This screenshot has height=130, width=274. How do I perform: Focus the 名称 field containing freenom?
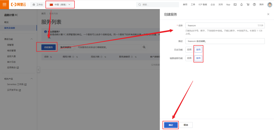(225, 25)
